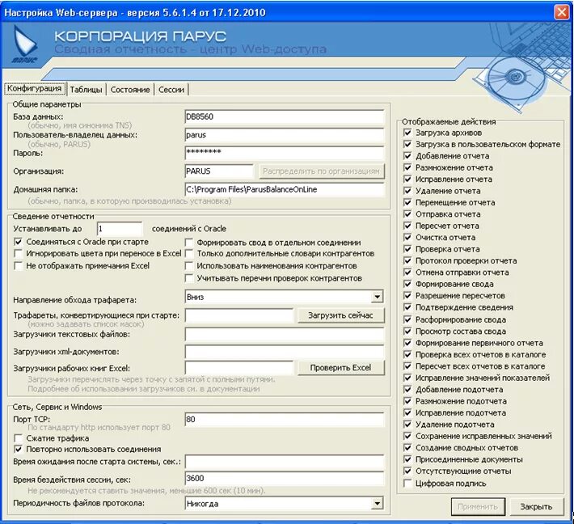The image size is (574, 524).
Task: Uncheck Загрузка в пользовательском формате
Action: point(407,144)
